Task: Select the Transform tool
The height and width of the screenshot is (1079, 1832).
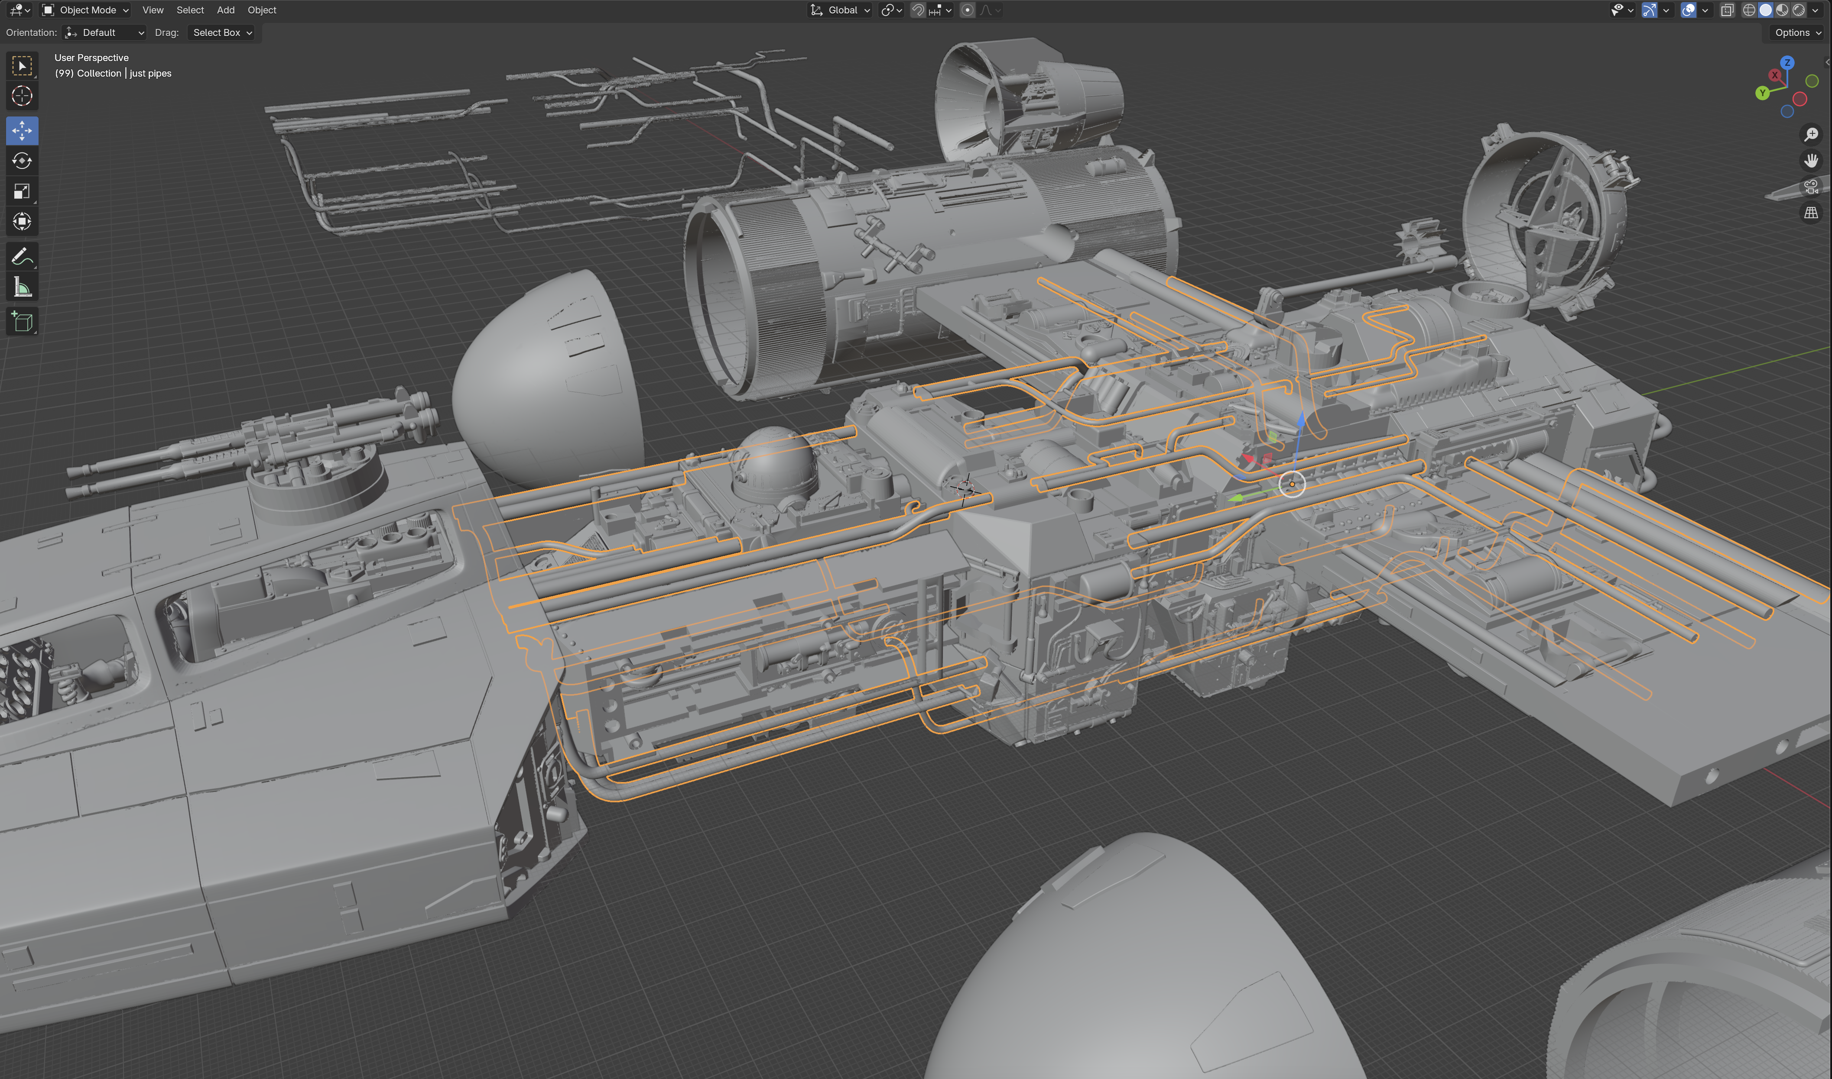Action: (x=22, y=221)
